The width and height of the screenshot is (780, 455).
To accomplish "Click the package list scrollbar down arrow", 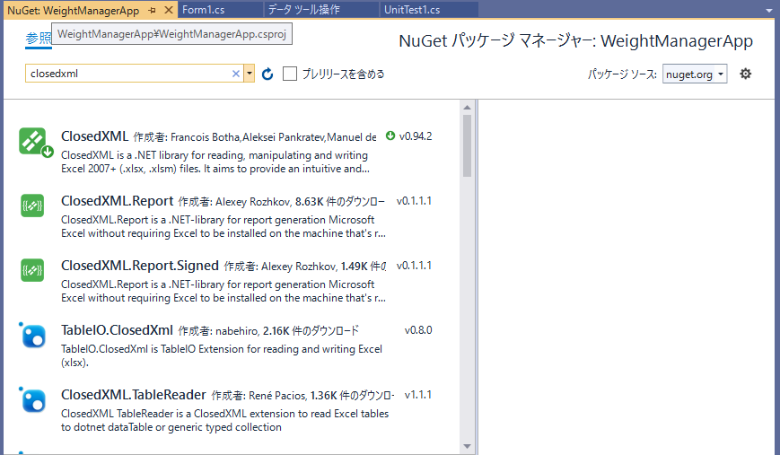I will (467, 446).
